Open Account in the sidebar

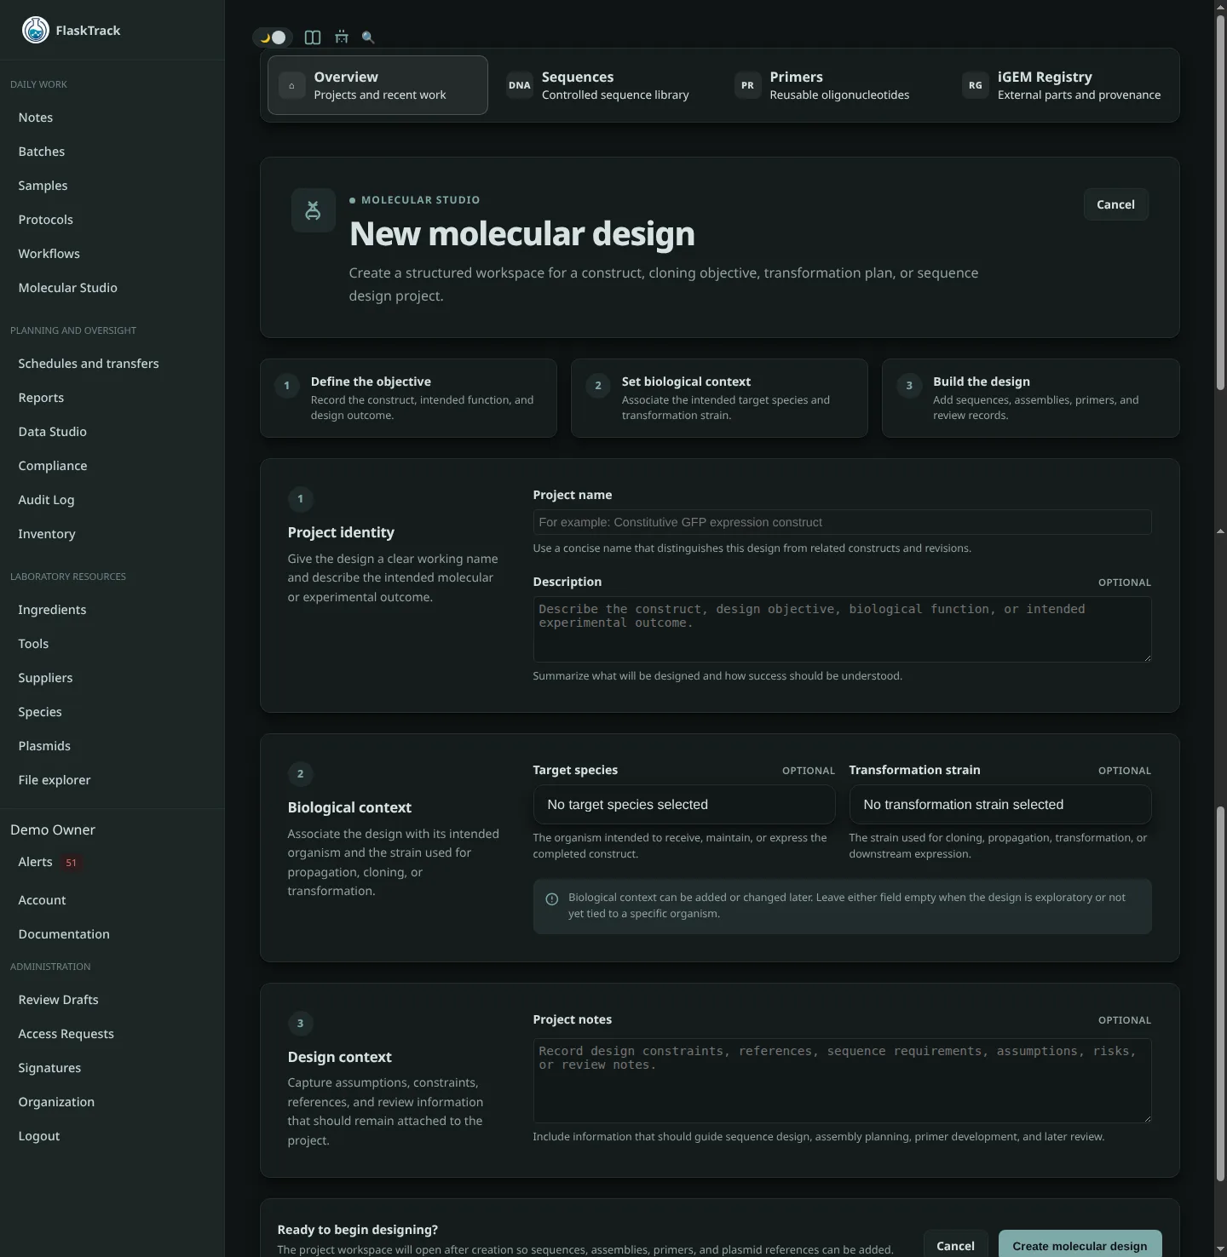tap(42, 900)
